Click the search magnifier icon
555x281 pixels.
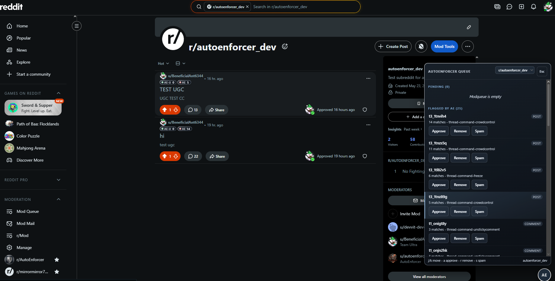199,7
